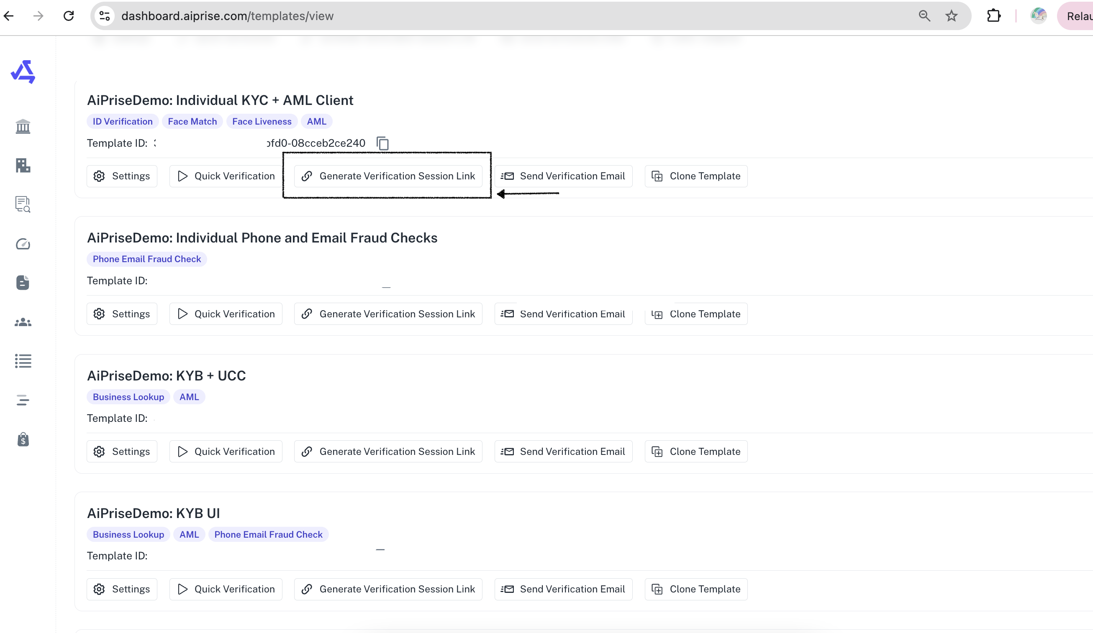1093x633 pixels.
Task: Generate session link for KYB UI
Action: tap(388, 589)
